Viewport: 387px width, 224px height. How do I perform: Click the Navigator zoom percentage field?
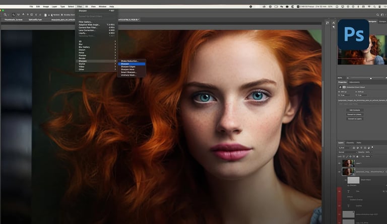340,78
